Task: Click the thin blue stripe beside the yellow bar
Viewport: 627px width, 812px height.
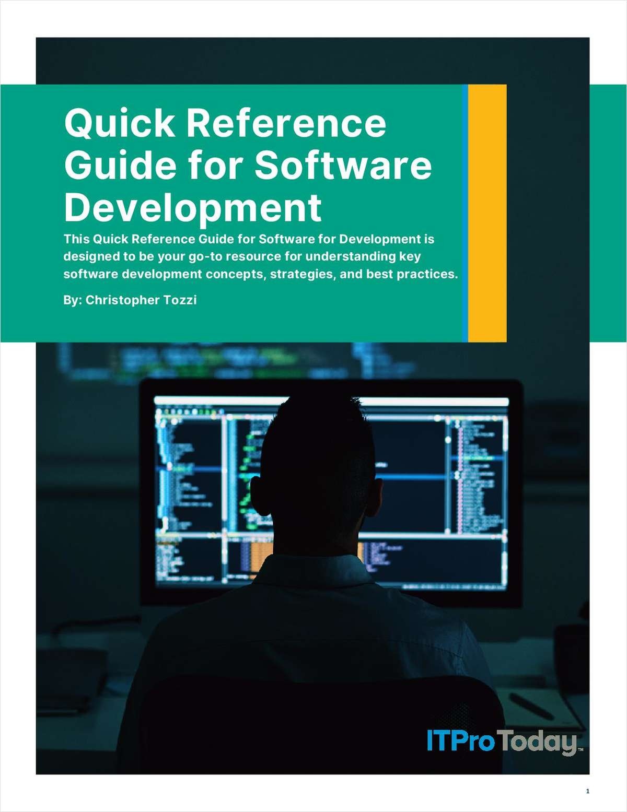Action: pyautogui.click(x=465, y=213)
